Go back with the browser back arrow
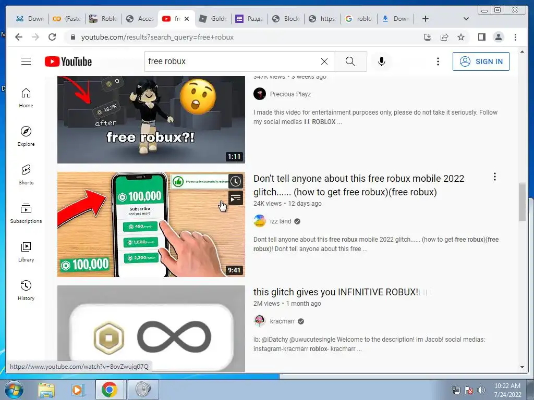This screenshot has width=534, height=400. click(x=19, y=37)
